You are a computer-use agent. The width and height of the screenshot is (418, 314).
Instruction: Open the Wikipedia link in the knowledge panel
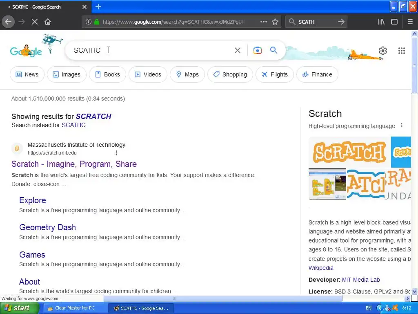321,268
